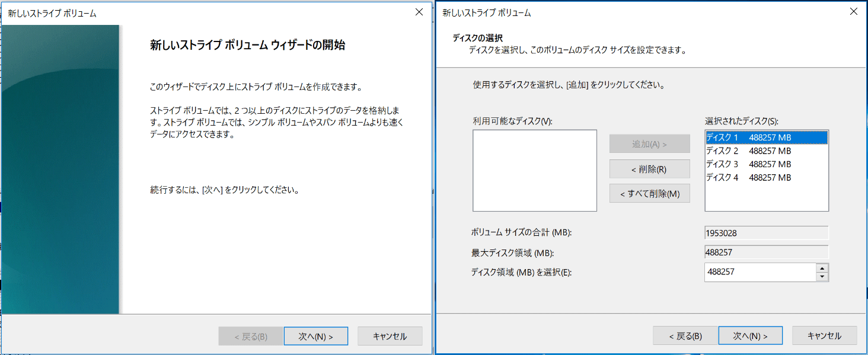
Task: Select ディスク 3 488257 MB row
Action: (x=766, y=164)
